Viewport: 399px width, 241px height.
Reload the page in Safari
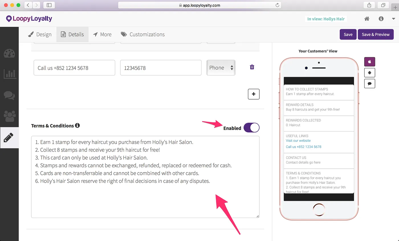click(277, 5)
